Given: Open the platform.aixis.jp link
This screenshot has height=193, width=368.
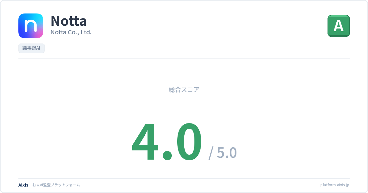Looking at the screenshot, I should 335,185.
